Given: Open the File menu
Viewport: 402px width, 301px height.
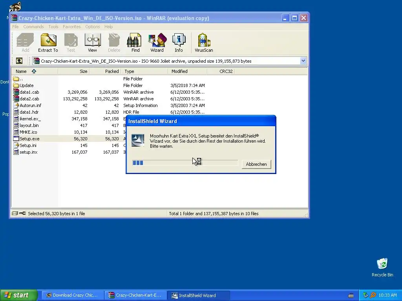Looking at the screenshot, I should click(x=15, y=27).
